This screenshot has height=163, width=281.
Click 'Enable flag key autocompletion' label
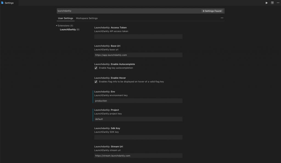tap(116, 68)
